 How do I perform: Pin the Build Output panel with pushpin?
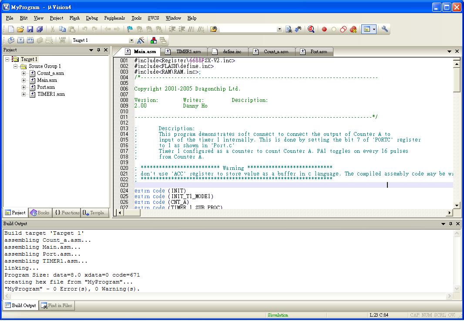point(451,223)
